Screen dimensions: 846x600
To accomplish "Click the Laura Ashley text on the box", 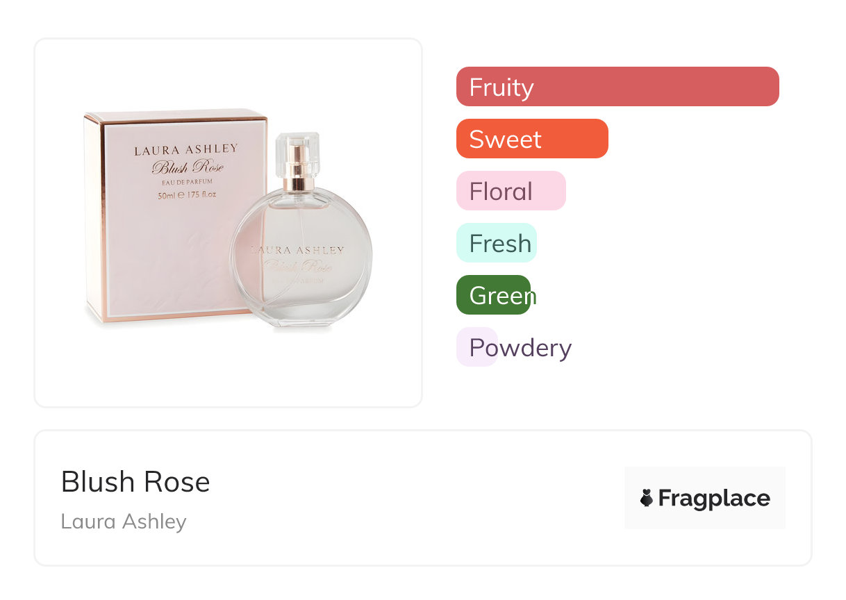I will [185, 149].
